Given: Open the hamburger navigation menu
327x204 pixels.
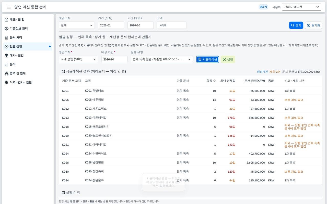Looking at the screenshot, I should (x=9, y=7).
